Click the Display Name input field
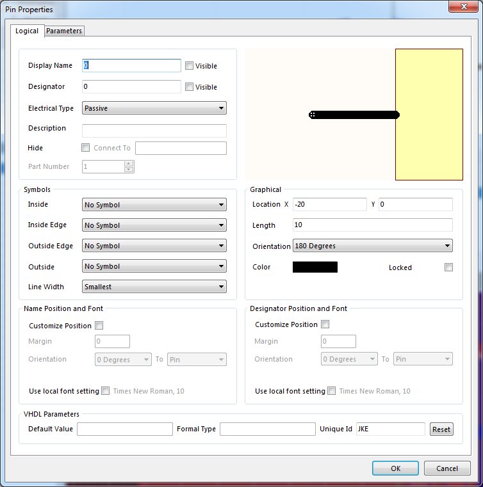Screen dimensions: 483x487 131,65
